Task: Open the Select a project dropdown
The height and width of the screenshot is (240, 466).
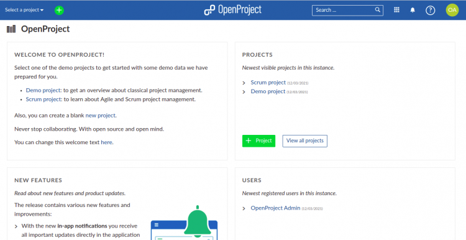Action: pos(24,10)
